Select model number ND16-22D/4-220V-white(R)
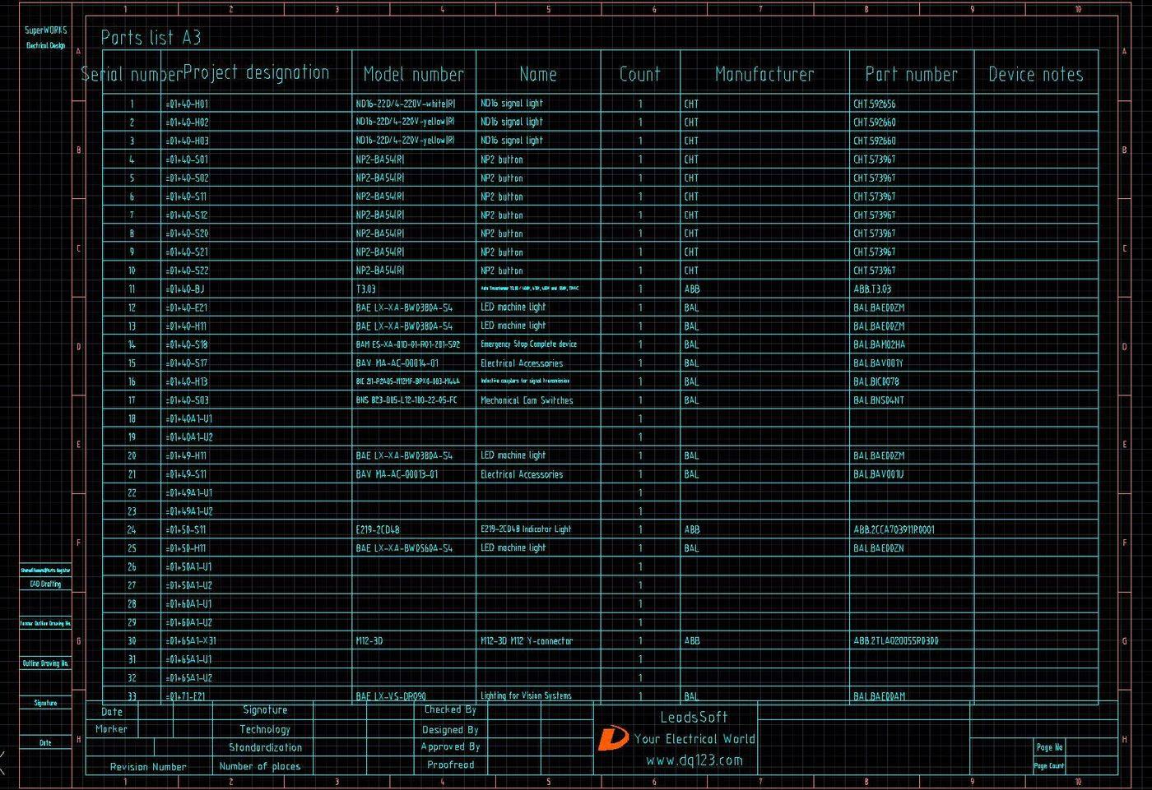 [406, 104]
